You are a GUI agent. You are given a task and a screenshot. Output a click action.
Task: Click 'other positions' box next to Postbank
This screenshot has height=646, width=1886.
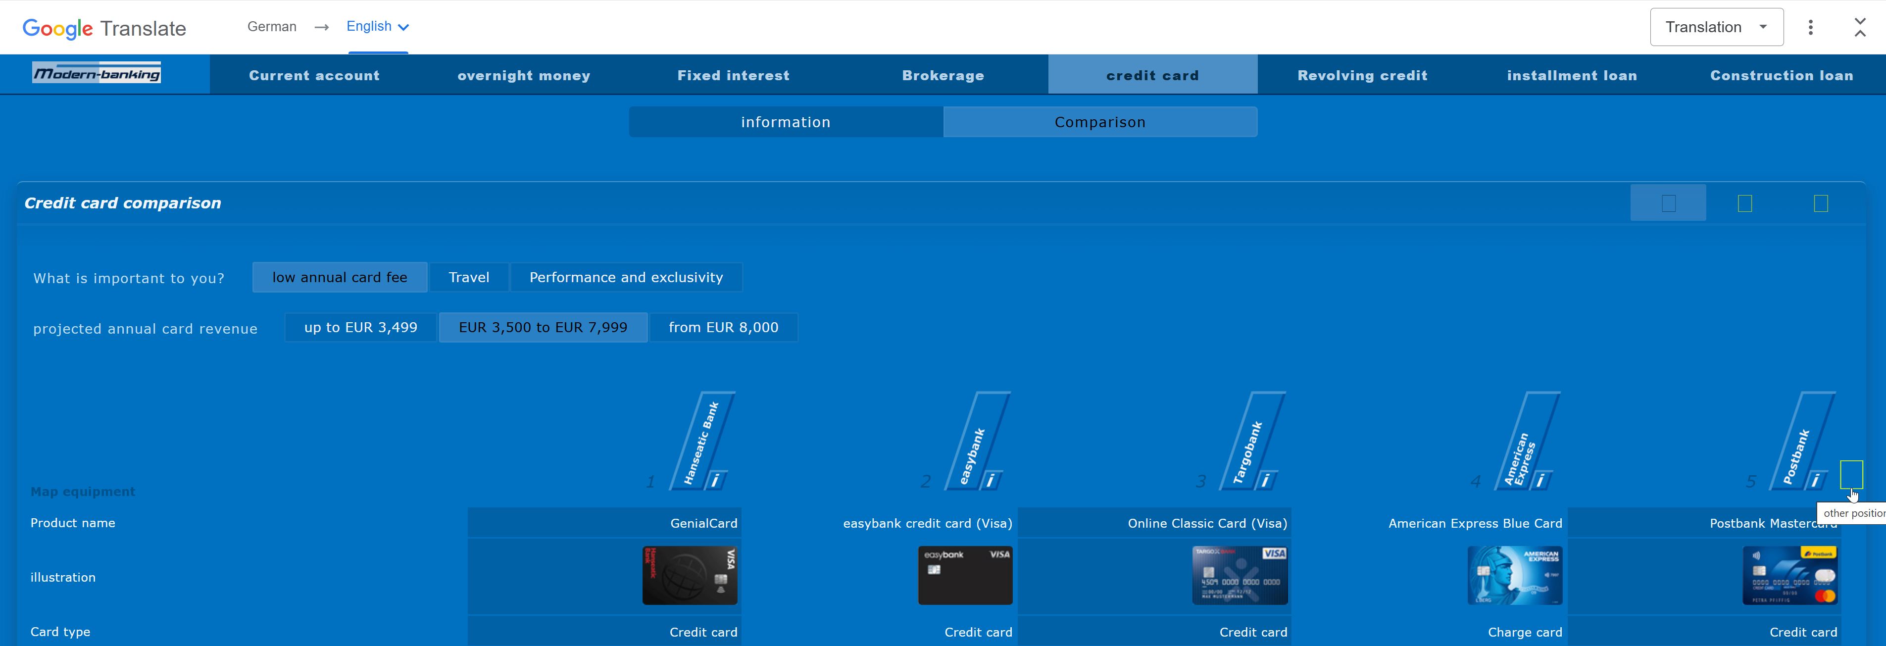click(x=1851, y=474)
